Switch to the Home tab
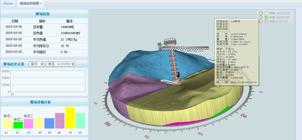The image size is (302, 140). [8, 3]
